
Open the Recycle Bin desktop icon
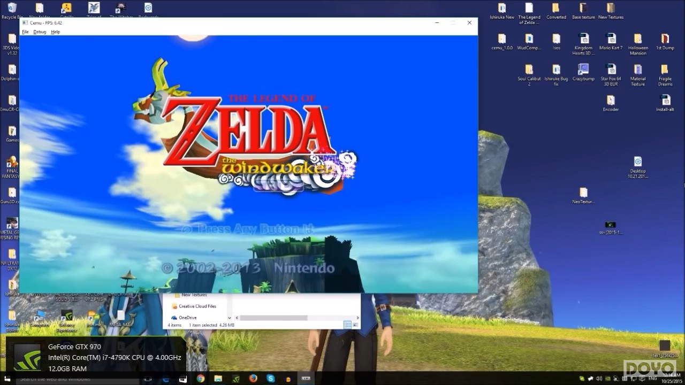coord(12,10)
